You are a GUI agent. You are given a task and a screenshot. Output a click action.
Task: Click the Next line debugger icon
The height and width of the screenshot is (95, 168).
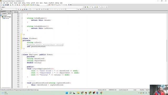[54, 5]
